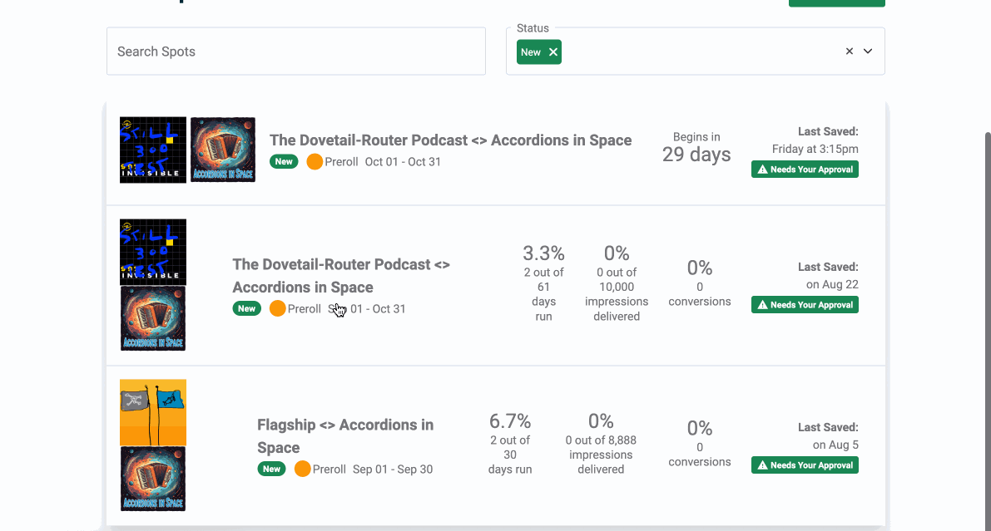The image size is (991, 531).
Task: Click Needs Your Approval warning saved Aug 22
Action: [x=805, y=305]
